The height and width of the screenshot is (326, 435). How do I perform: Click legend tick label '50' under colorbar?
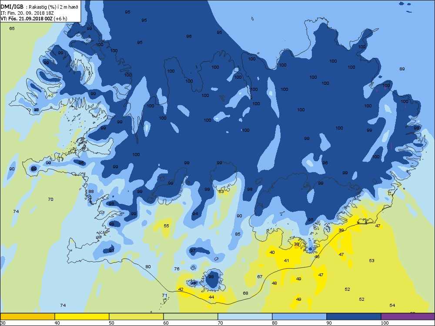[111, 323]
